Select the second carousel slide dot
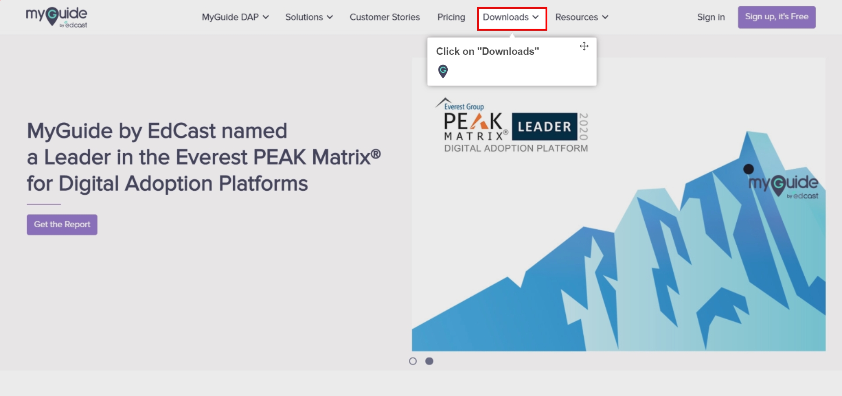This screenshot has width=842, height=396. point(429,361)
